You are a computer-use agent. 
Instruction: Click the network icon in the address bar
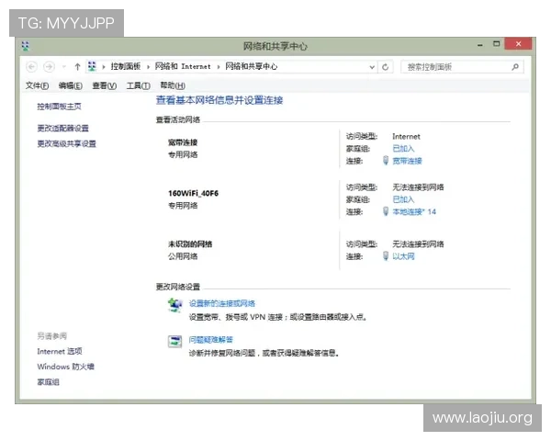pyautogui.click(x=92, y=66)
